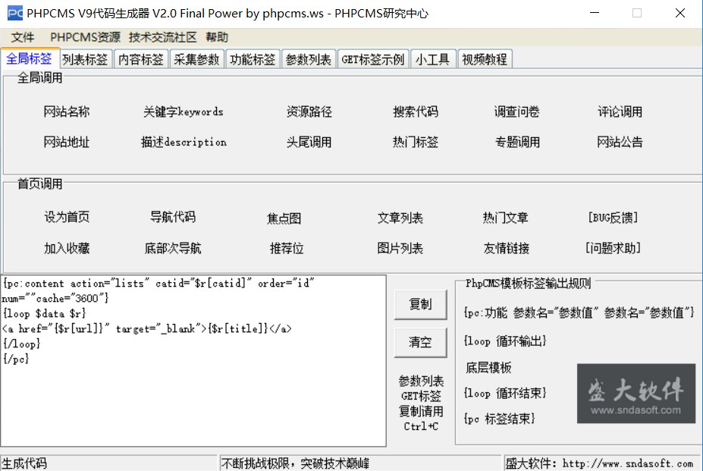Choose the 友情链接 item
Image resolution: width=703 pixels, height=471 pixels.
tap(507, 248)
